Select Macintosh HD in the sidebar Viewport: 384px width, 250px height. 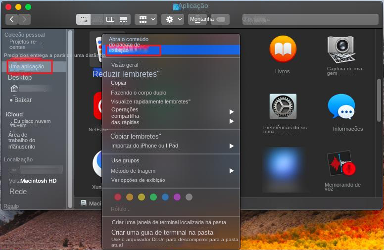(x=39, y=181)
